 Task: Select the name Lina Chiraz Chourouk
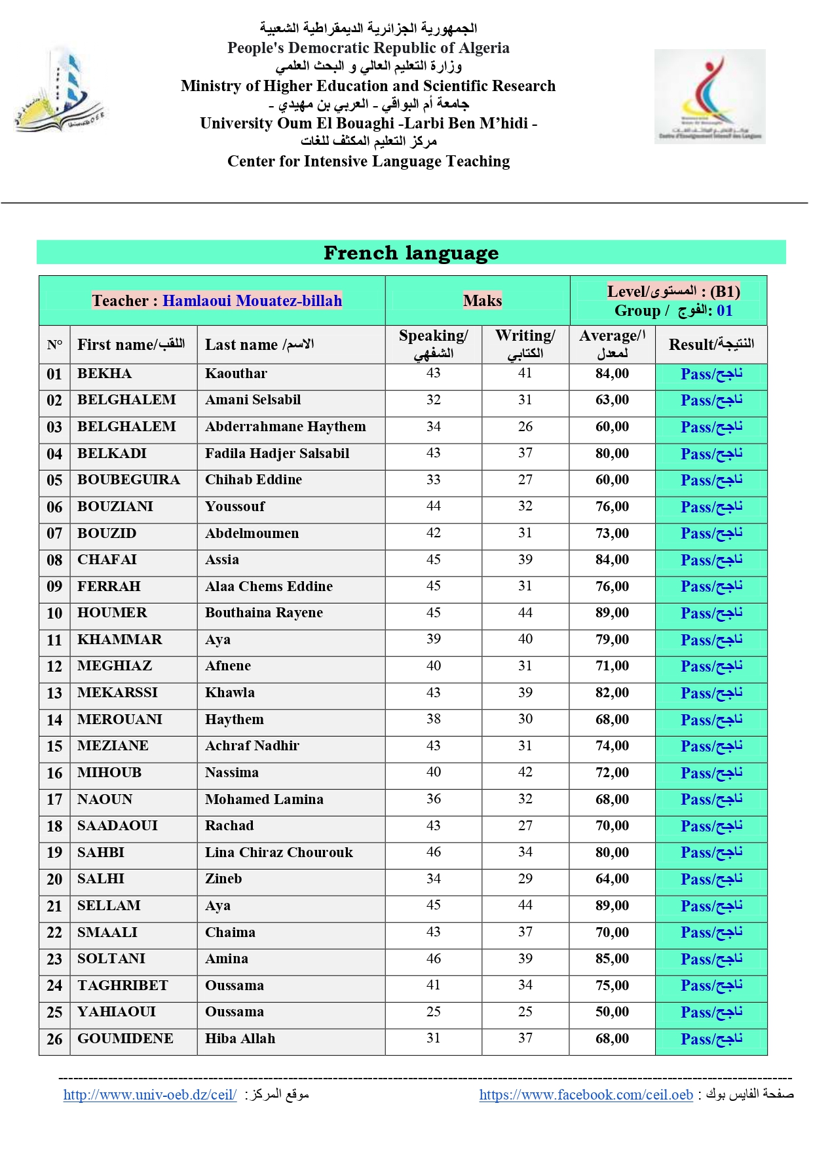click(278, 853)
